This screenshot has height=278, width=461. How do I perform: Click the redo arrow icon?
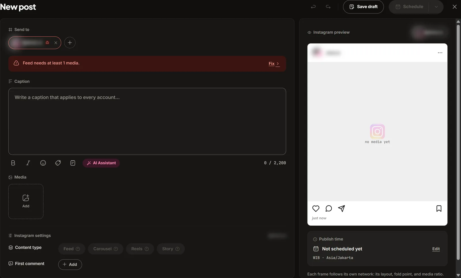pos(328,7)
